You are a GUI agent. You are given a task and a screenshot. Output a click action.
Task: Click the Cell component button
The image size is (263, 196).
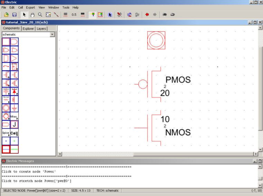click(14, 133)
